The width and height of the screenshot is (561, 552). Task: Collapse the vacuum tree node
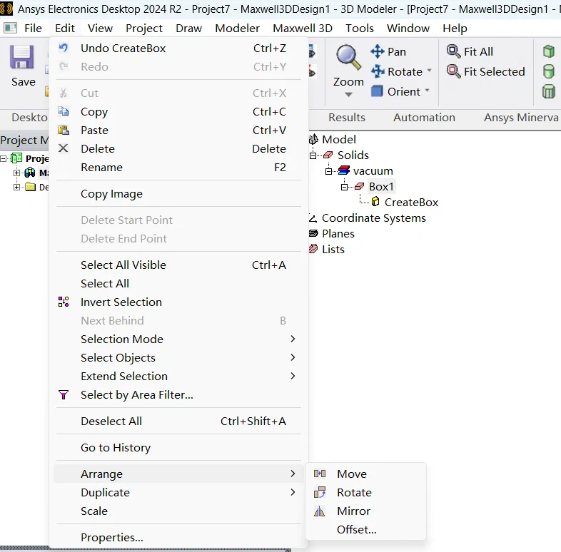point(329,171)
